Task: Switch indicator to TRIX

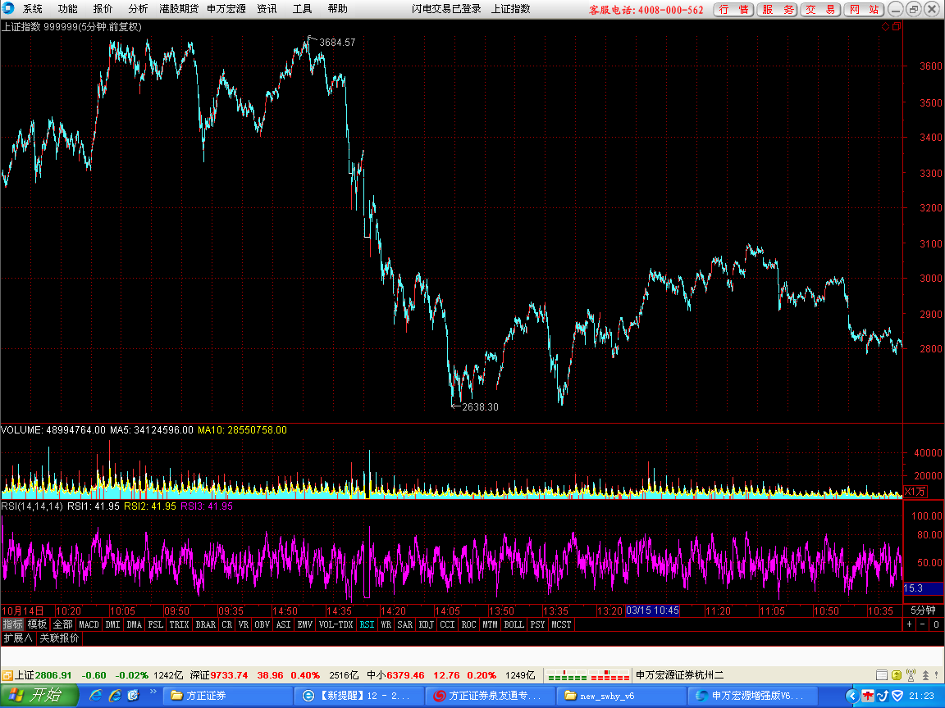Action: (179, 624)
